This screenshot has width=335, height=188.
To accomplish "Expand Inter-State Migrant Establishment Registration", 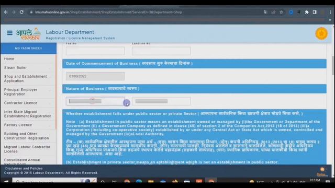I will pyautogui.click(x=28, y=114).
